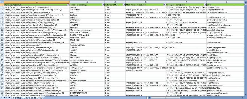Image resolution: width=247 pixels, height=99 pixels.
Task: Click the proffi-1 seller URL cell
Action: (37, 7)
